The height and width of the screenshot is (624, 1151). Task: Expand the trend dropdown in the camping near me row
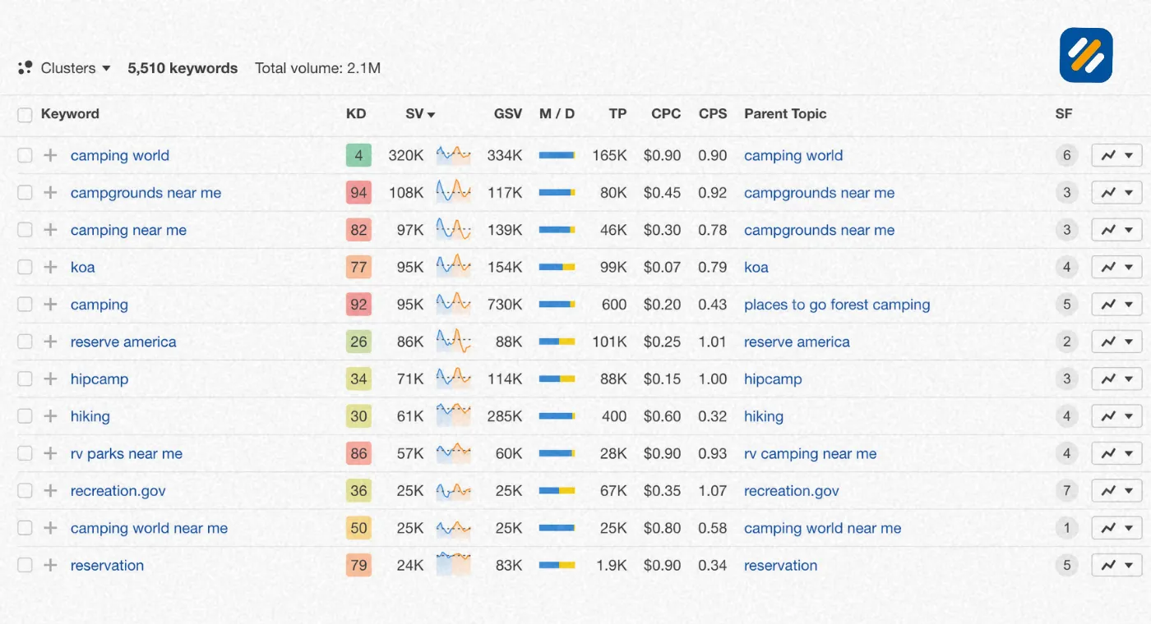1116,230
